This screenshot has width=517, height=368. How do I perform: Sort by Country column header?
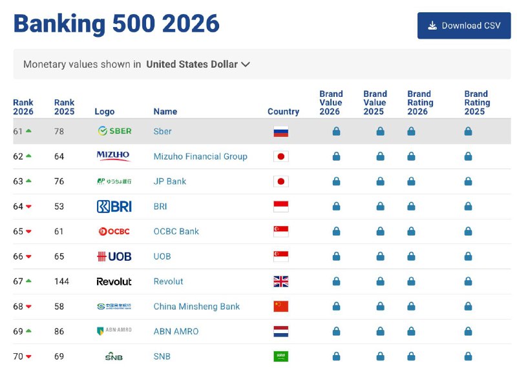pyautogui.click(x=283, y=112)
